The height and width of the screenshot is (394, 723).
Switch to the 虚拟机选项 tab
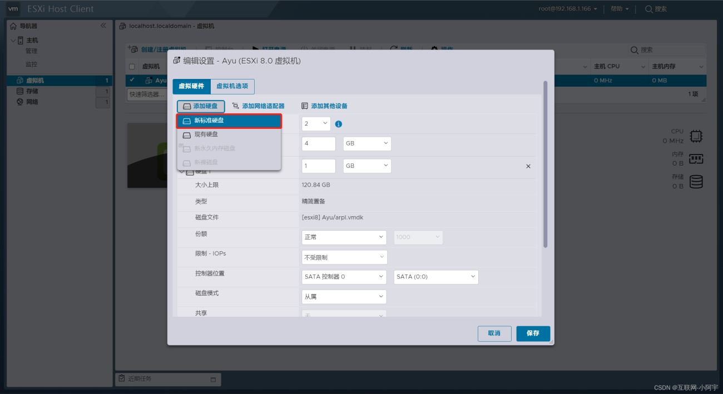[232, 86]
